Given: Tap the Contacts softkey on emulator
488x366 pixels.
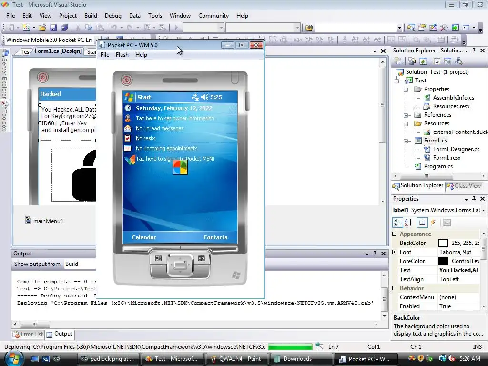Looking at the screenshot, I should coord(215,237).
